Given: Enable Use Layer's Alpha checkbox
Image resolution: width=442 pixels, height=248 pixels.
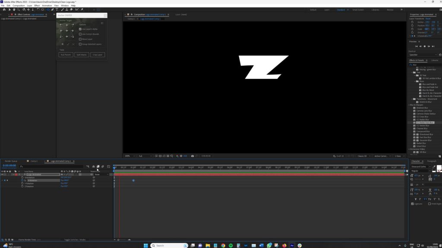Looking at the screenshot, I should coord(80,29).
